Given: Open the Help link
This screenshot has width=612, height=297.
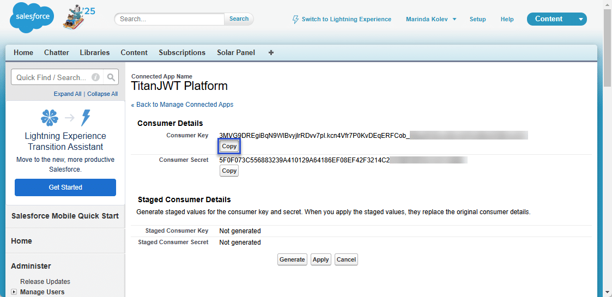Looking at the screenshot, I should 507,19.
